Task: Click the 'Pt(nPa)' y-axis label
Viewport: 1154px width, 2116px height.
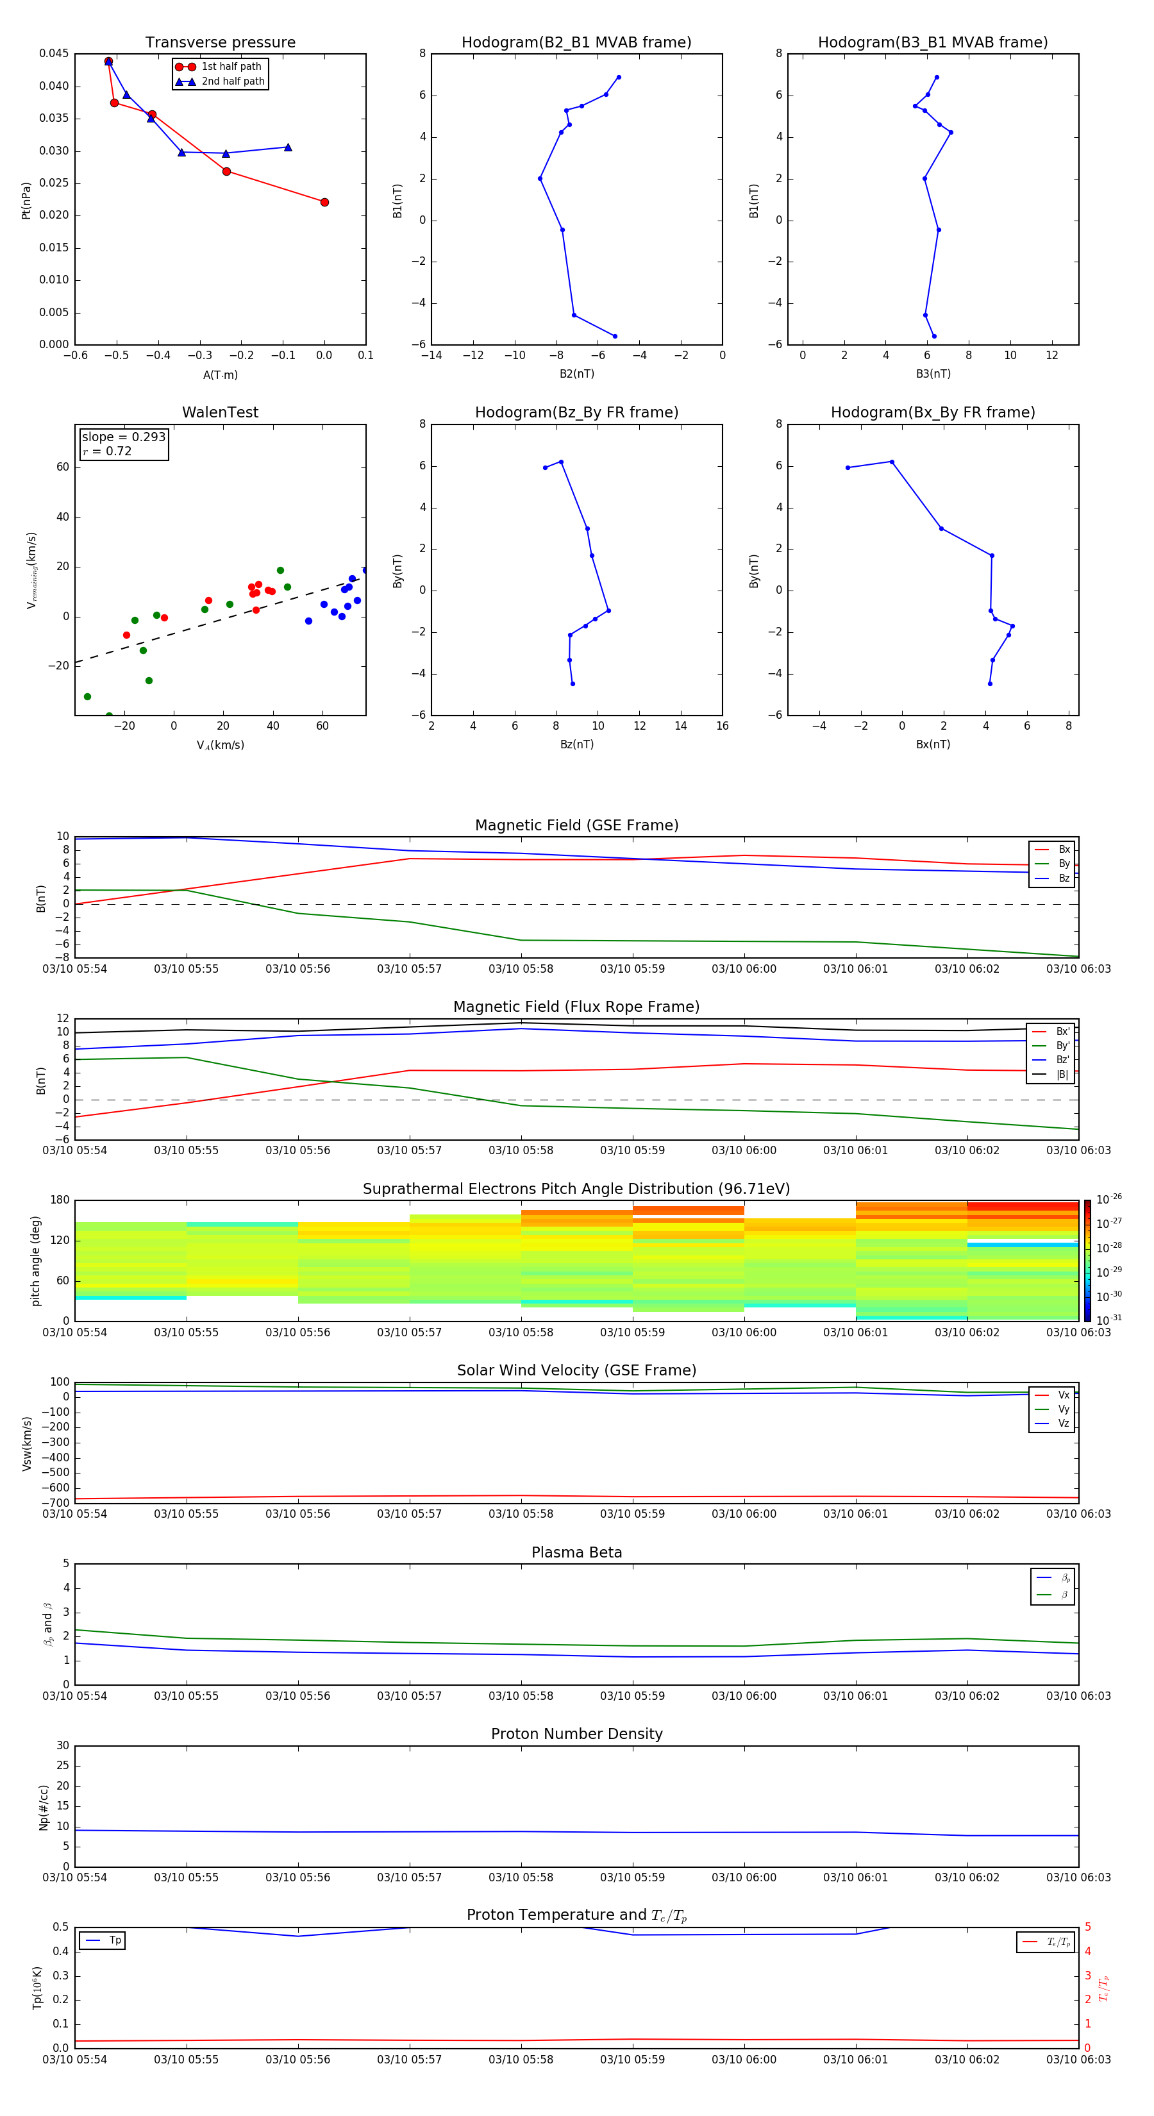Action: [x=26, y=201]
